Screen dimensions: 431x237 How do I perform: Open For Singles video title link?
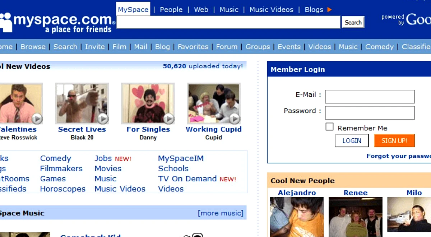pyautogui.click(x=148, y=129)
